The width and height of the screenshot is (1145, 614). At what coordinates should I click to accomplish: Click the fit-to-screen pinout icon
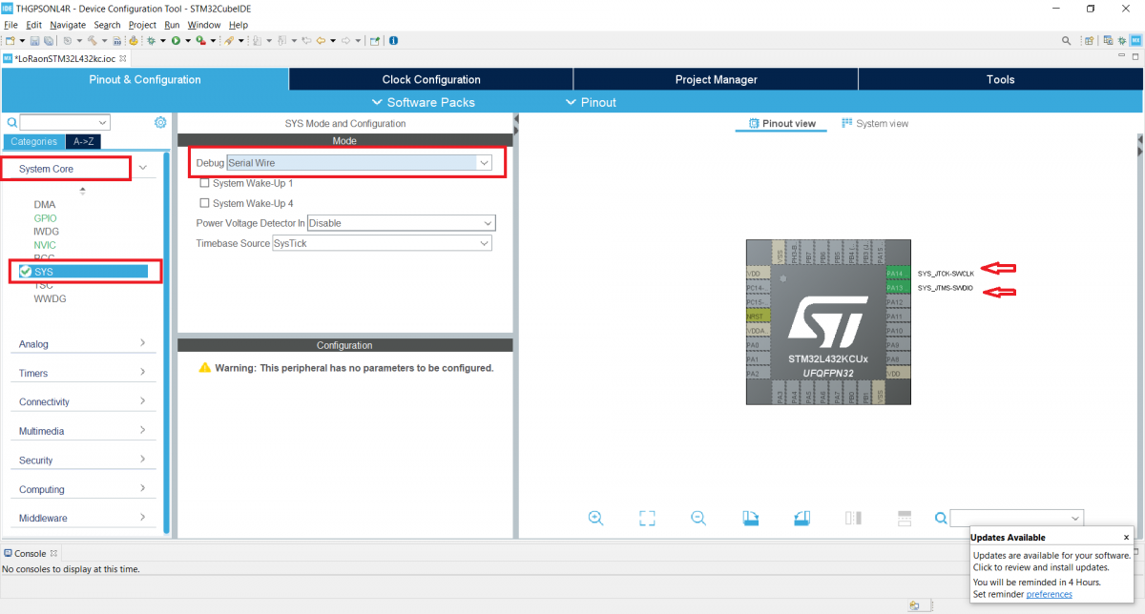click(x=647, y=518)
